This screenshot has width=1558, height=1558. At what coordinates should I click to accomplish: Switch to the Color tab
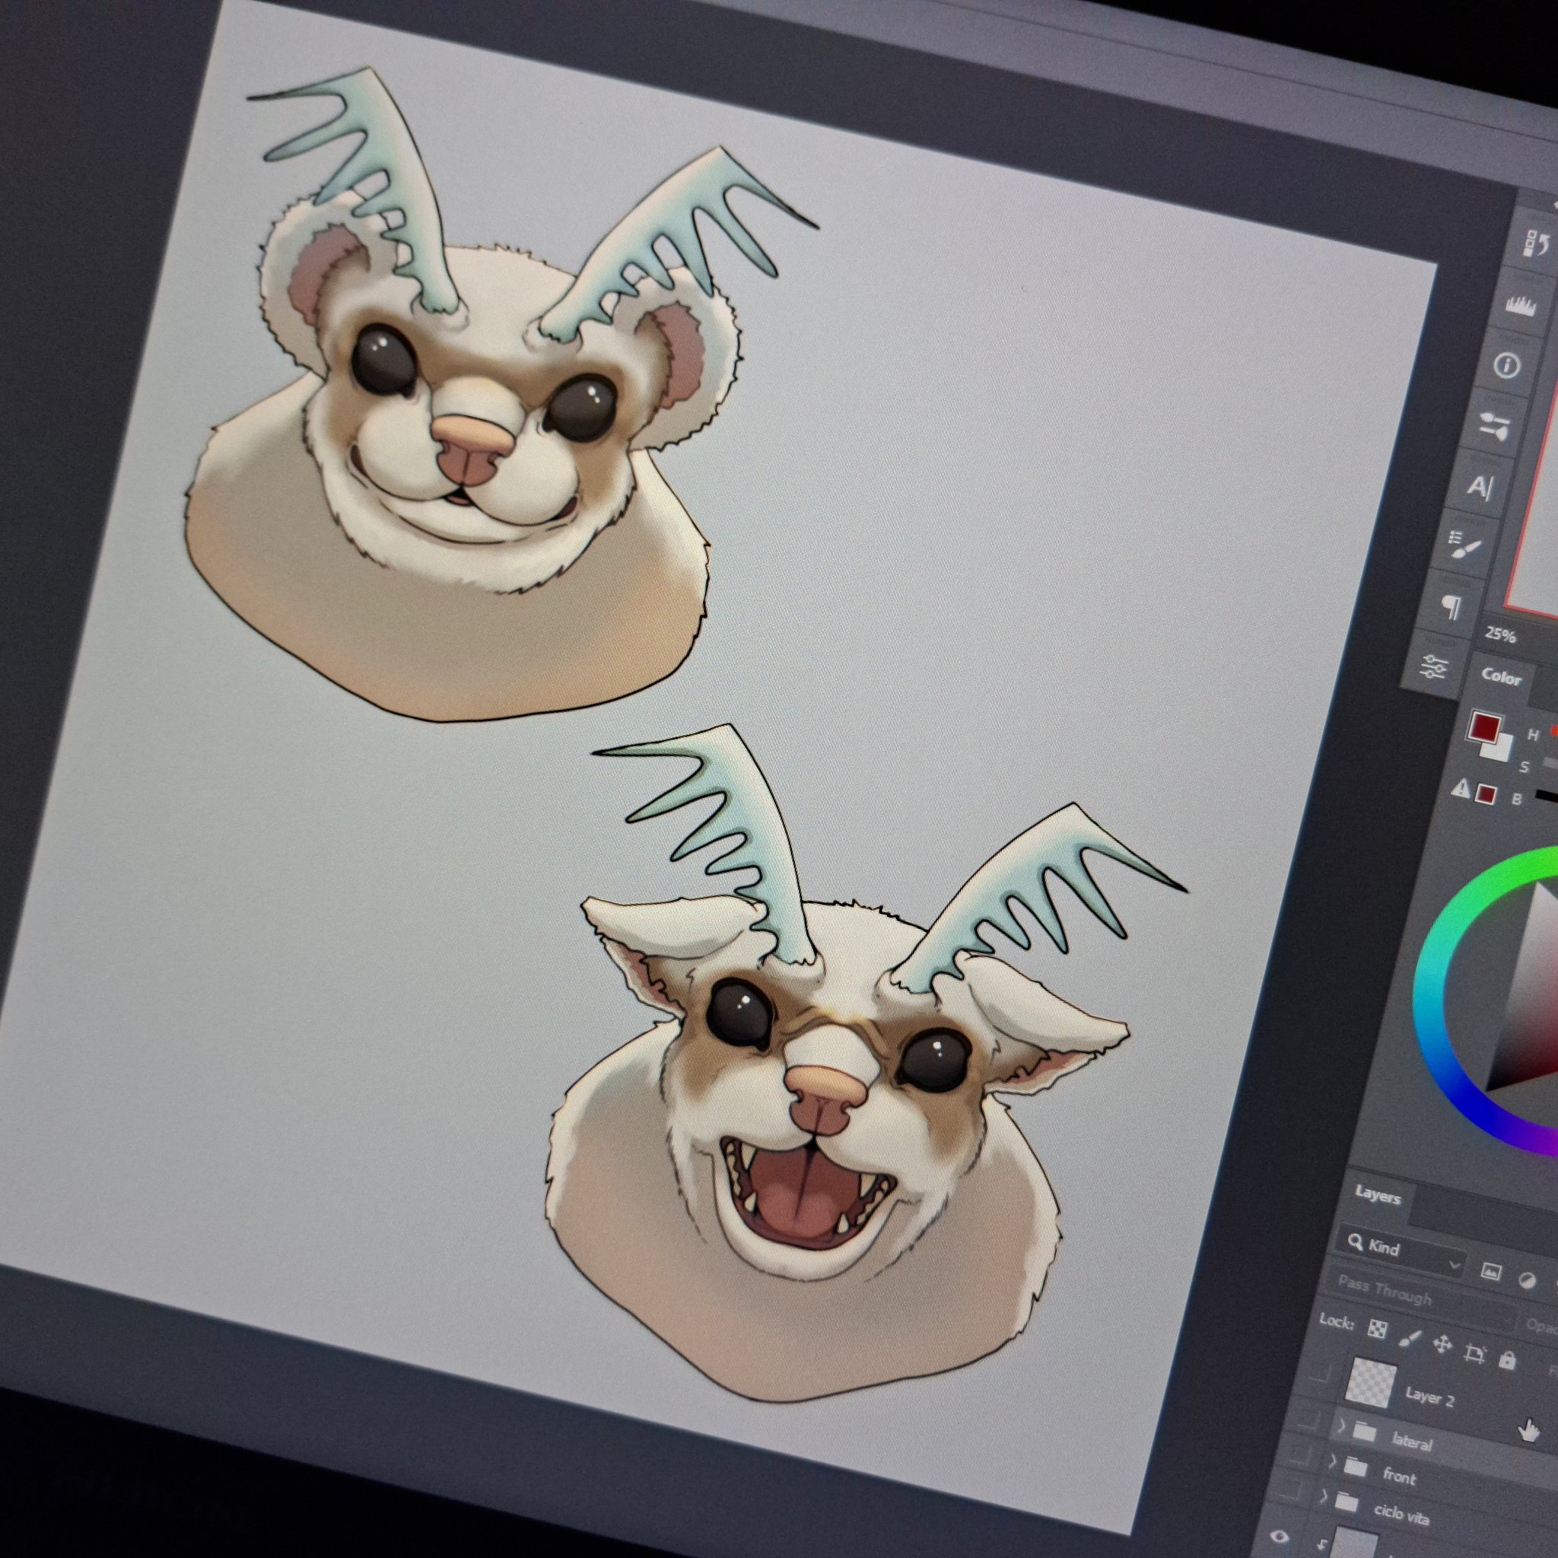1500,676
